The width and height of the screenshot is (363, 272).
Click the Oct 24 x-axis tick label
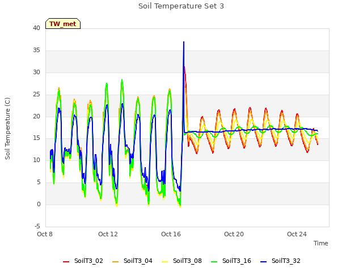pos(297,234)
